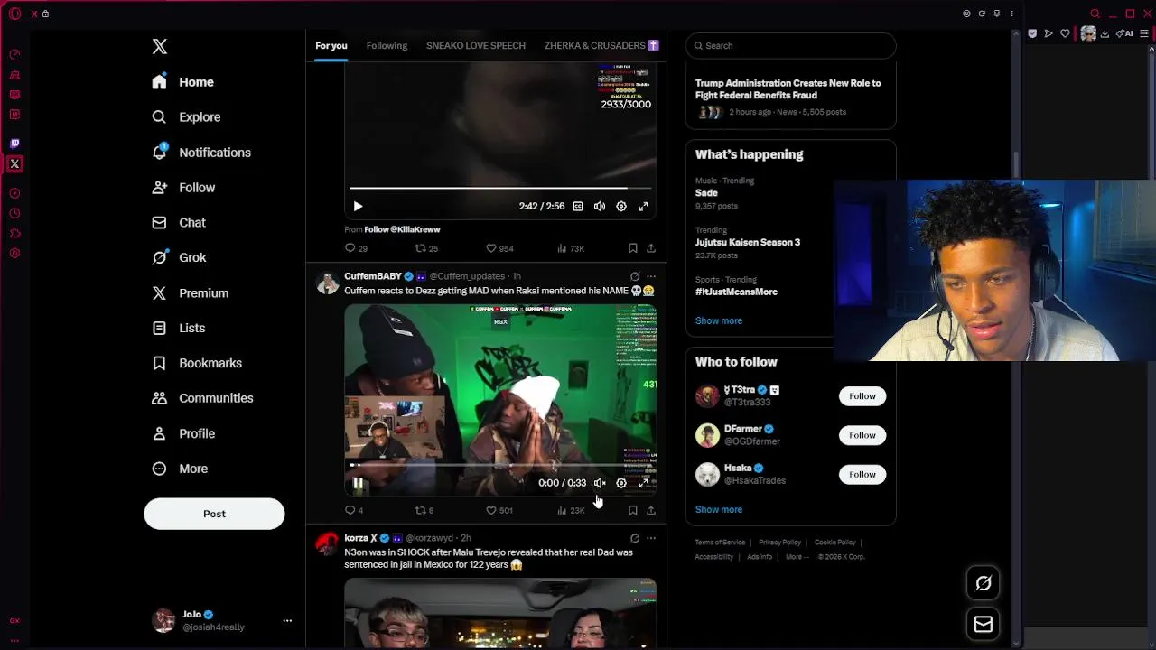Create a new tweet with Post button
Viewport: 1156px width, 650px height.
pyautogui.click(x=214, y=514)
